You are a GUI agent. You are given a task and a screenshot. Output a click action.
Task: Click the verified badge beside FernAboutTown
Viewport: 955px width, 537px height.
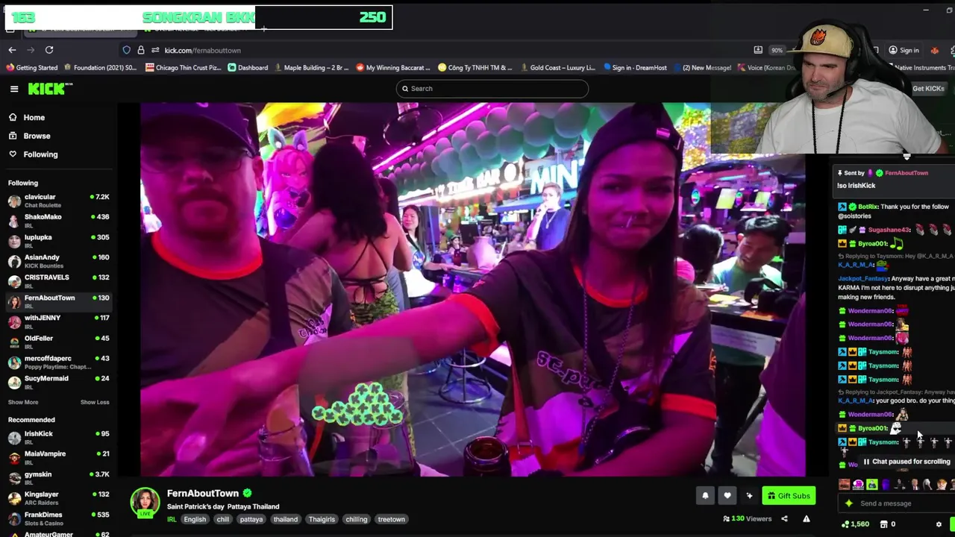pos(247,493)
